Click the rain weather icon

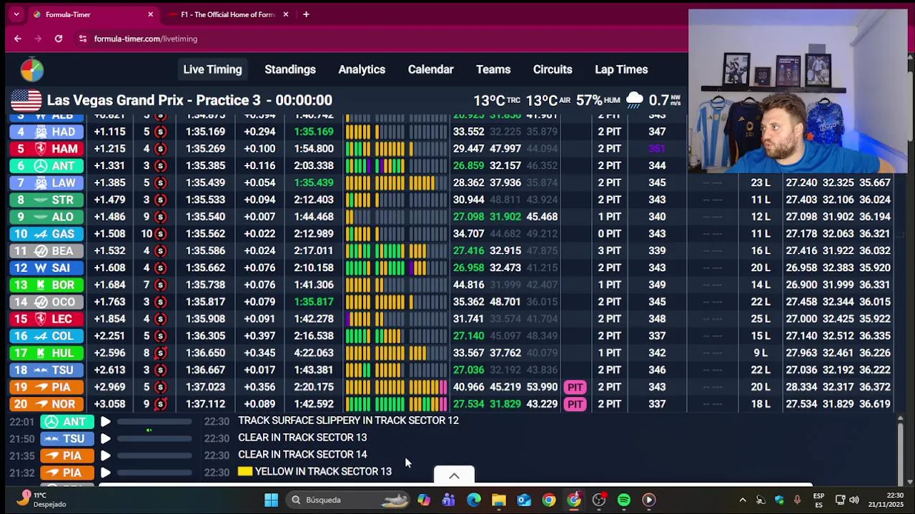(x=634, y=100)
